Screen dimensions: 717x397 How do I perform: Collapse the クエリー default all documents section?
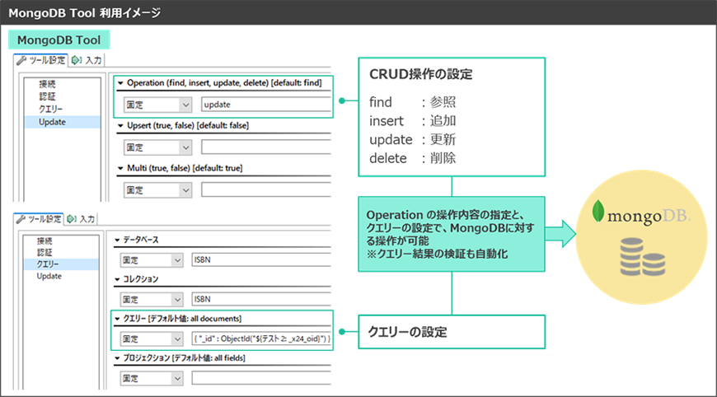(x=117, y=319)
